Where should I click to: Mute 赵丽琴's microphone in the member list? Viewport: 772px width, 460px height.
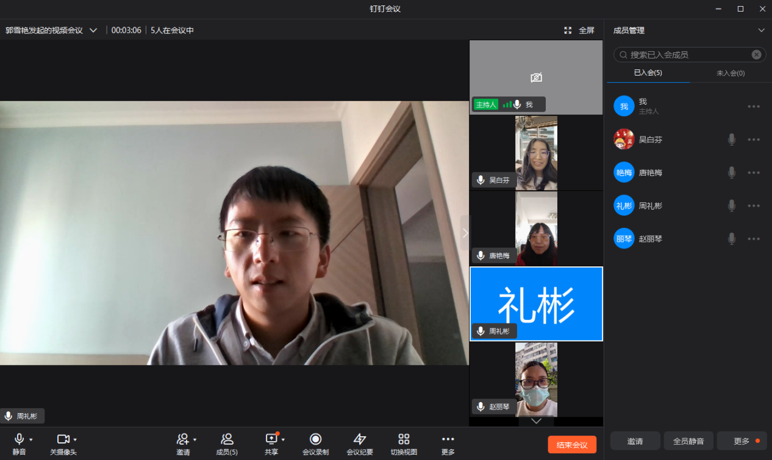tap(732, 238)
